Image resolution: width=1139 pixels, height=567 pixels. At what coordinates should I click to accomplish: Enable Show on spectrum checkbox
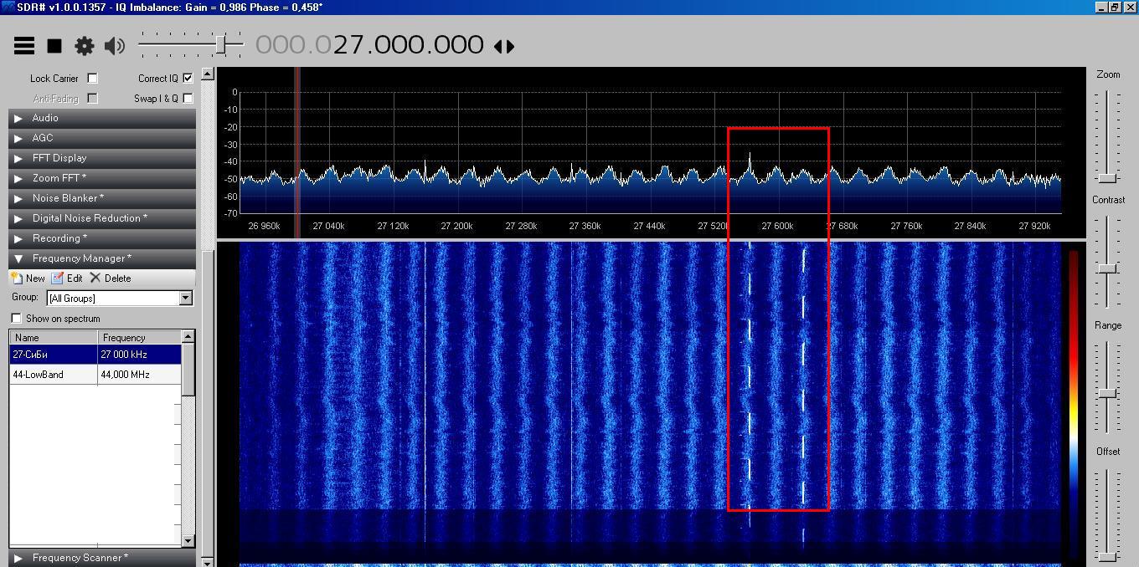pos(16,319)
